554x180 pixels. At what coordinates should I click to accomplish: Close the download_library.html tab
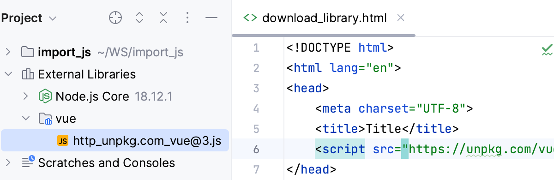pyautogui.click(x=401, y=18)
